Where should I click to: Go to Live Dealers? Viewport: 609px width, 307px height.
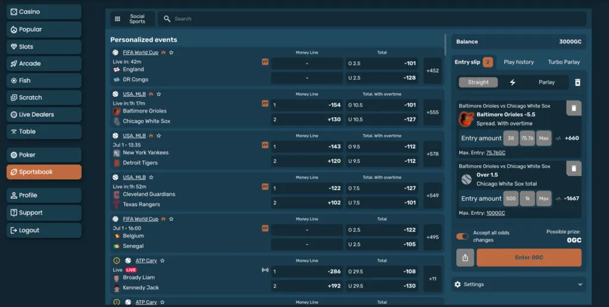pyautogui.click(x=44, y=115)
